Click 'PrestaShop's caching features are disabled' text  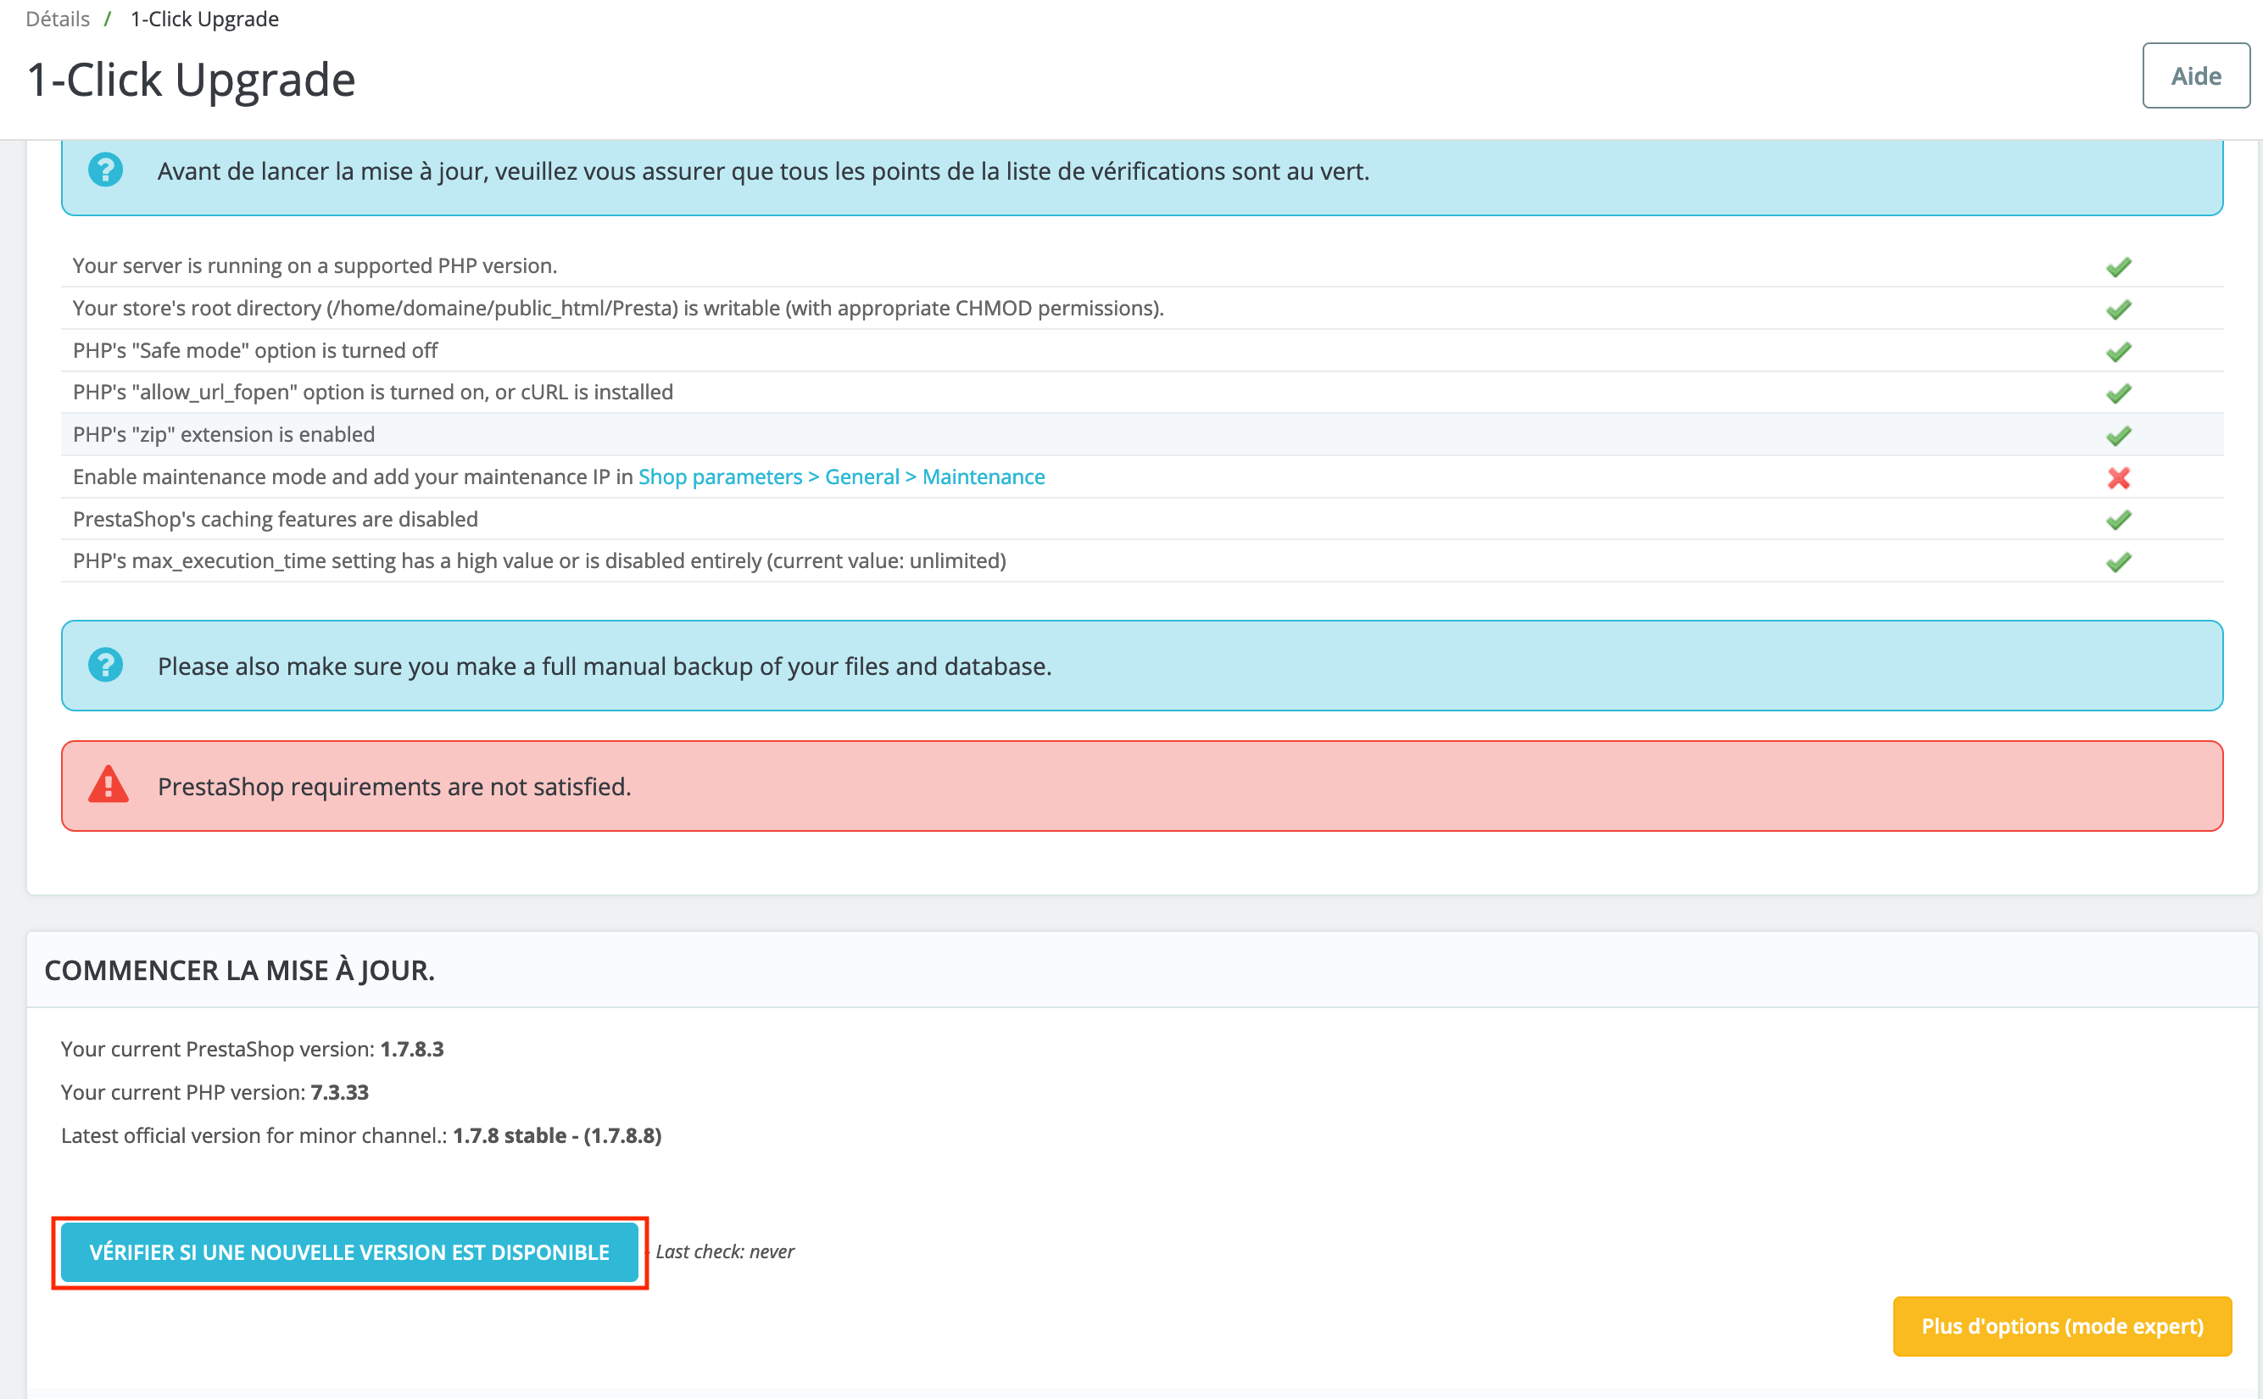(276, 519)
